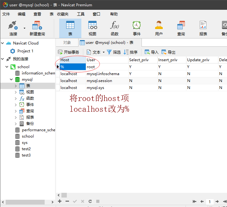Select the % host cell
The width and height of the screenshot is (227, 207).
click(x=73, y=67)
